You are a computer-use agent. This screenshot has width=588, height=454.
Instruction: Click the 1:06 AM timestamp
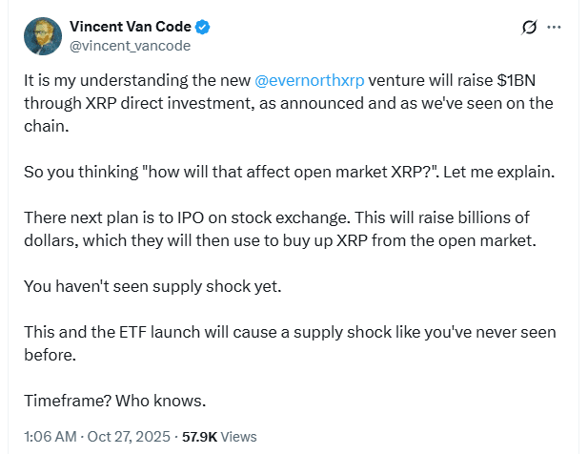point(51,437)
